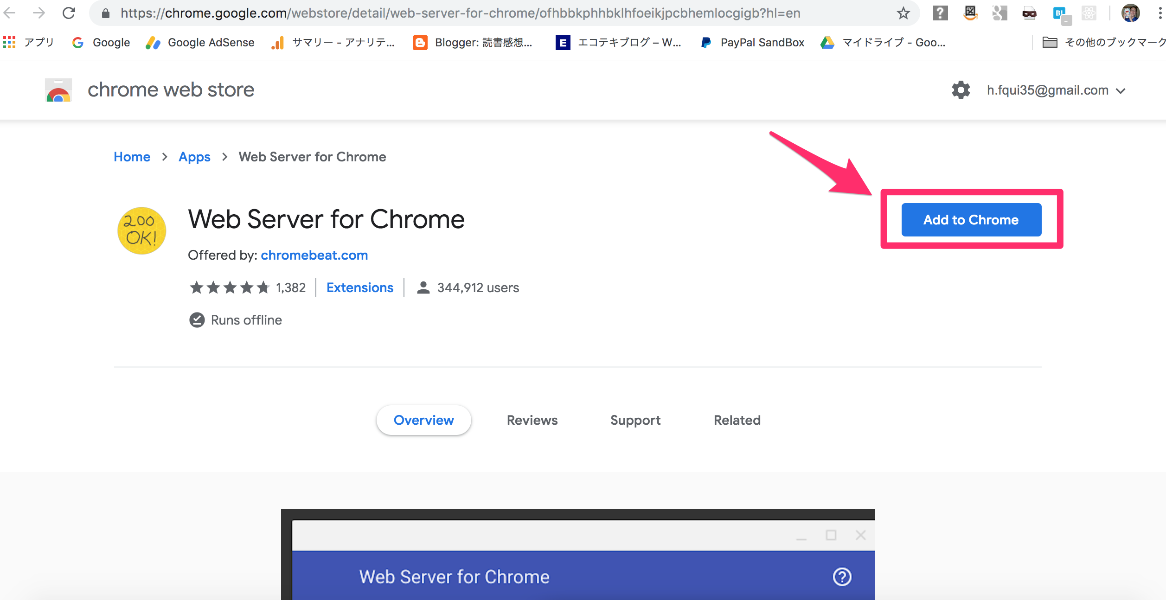This screenshot has height=600, width=1166.
Task: Click the Add to Chrome button
Action: (971, 220)
